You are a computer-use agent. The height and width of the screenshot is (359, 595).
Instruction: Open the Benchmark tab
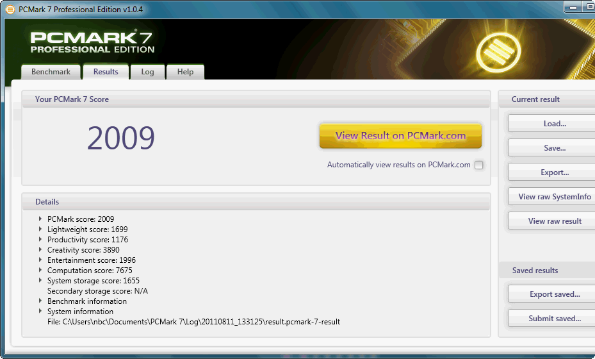click(x=51, y=72)
